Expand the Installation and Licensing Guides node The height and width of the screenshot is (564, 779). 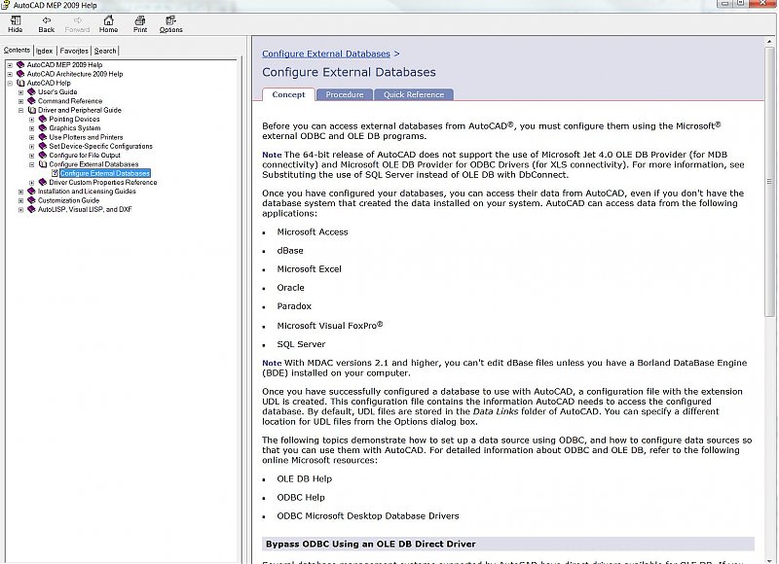pos(20,192)
